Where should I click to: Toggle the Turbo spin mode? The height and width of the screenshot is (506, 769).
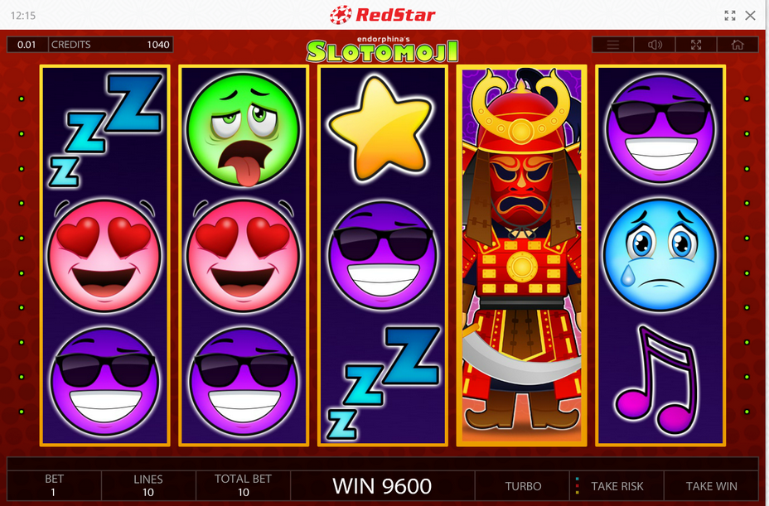[x=523, y=486]
